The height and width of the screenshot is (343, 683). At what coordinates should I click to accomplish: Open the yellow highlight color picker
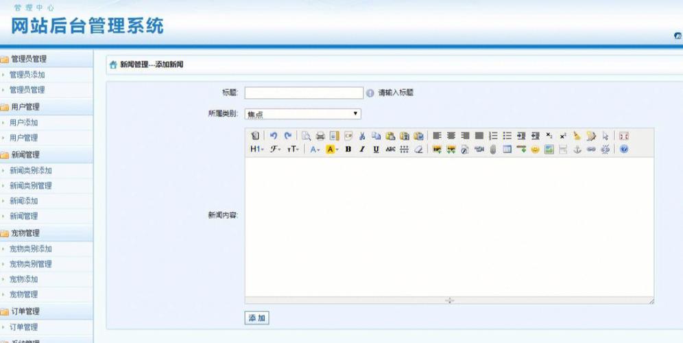click(x=332, y=149)
